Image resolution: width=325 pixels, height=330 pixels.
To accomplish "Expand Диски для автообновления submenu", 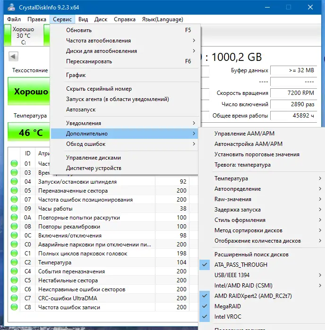I will [124, 51].
